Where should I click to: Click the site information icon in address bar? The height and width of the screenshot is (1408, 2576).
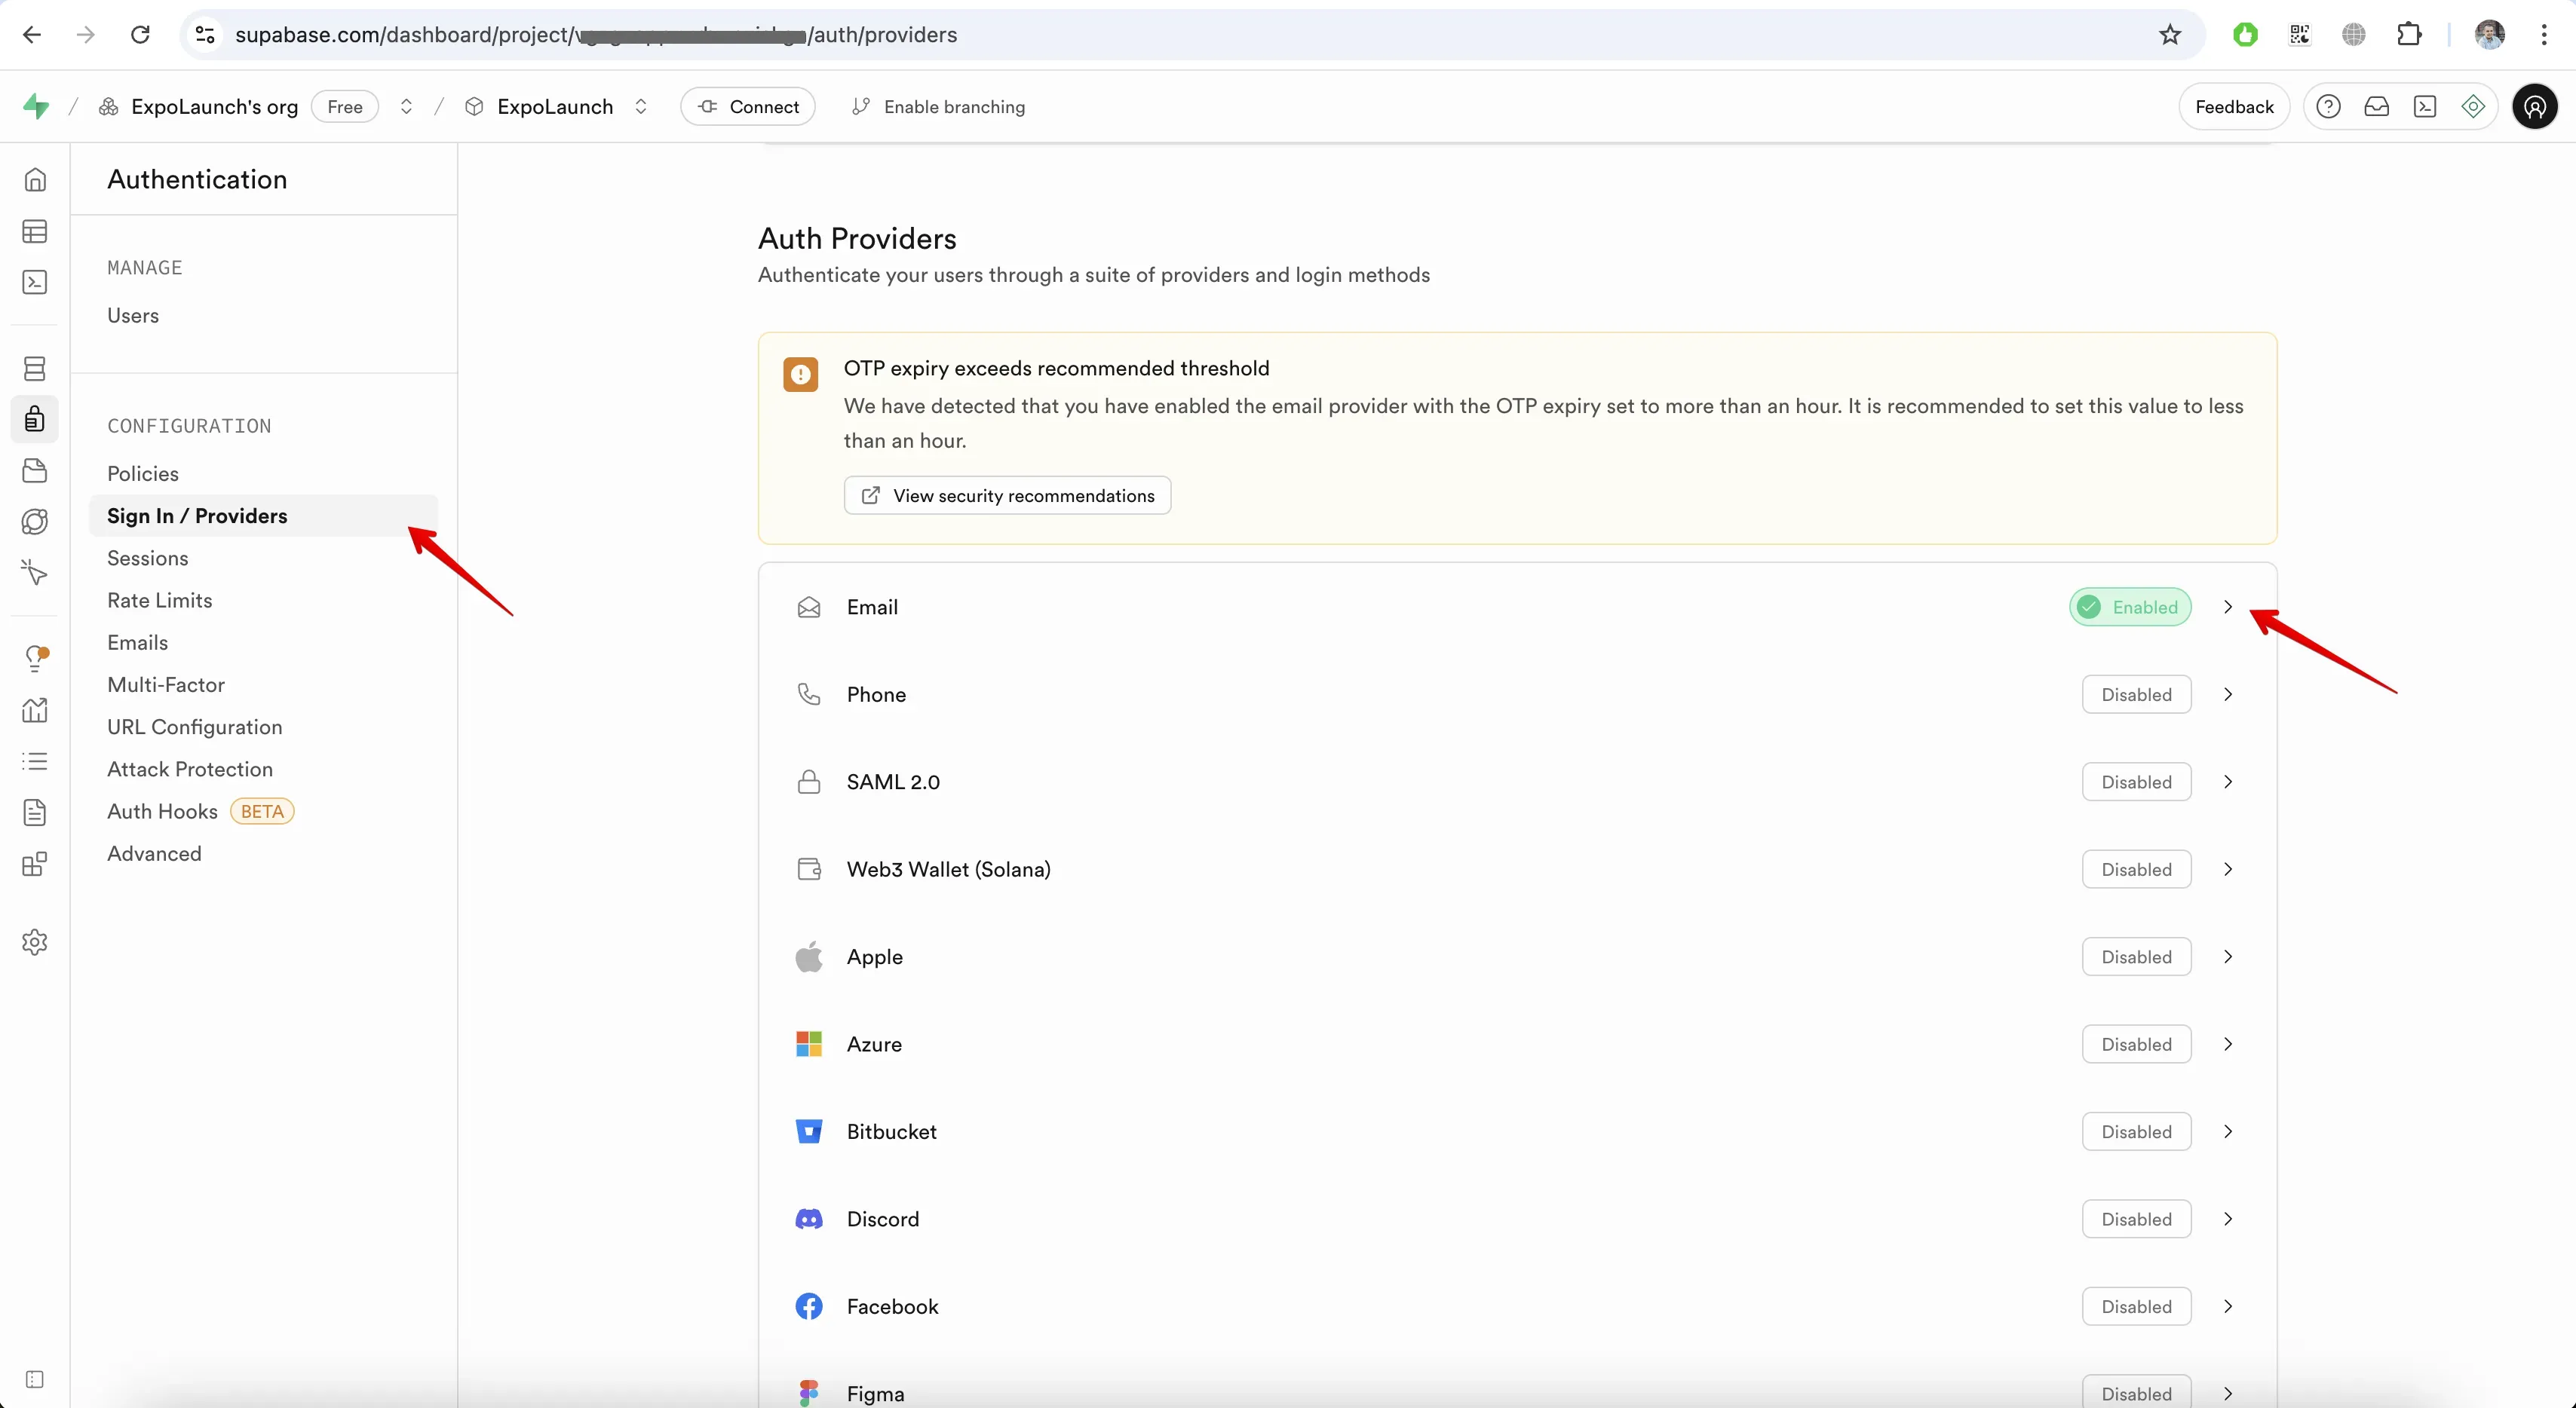(205, 35)
